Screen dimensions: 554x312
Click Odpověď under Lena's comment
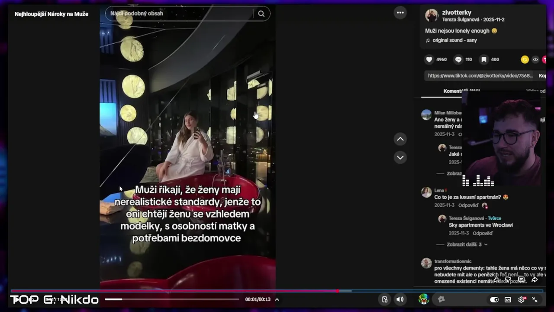(468, 205)
